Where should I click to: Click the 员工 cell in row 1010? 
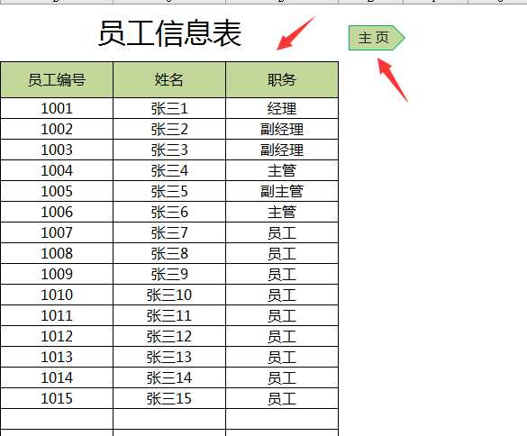[282, 295]
